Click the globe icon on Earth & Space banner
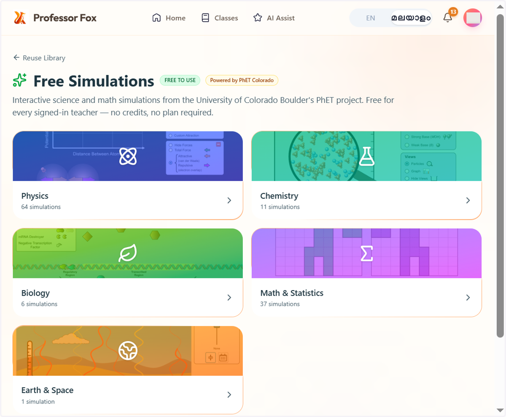 (128, 351)
